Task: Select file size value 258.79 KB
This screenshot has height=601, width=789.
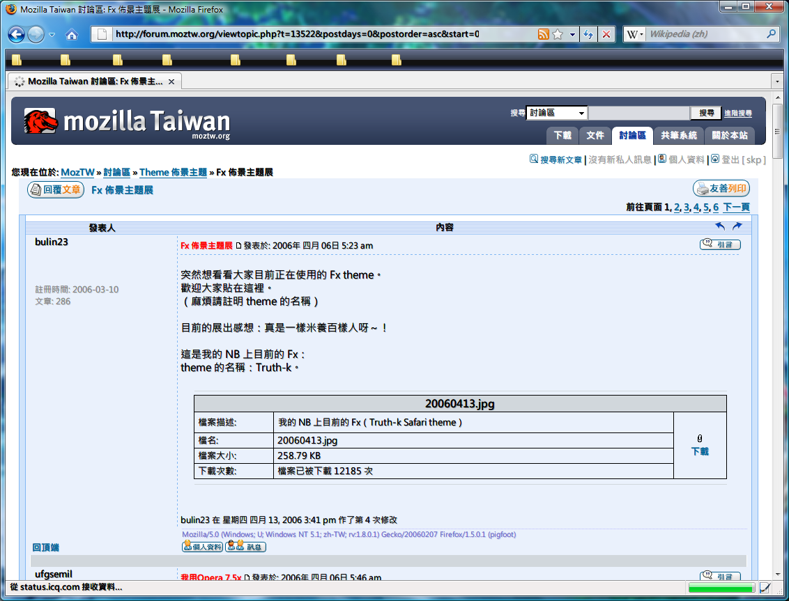Action: (x=299, y=455)
